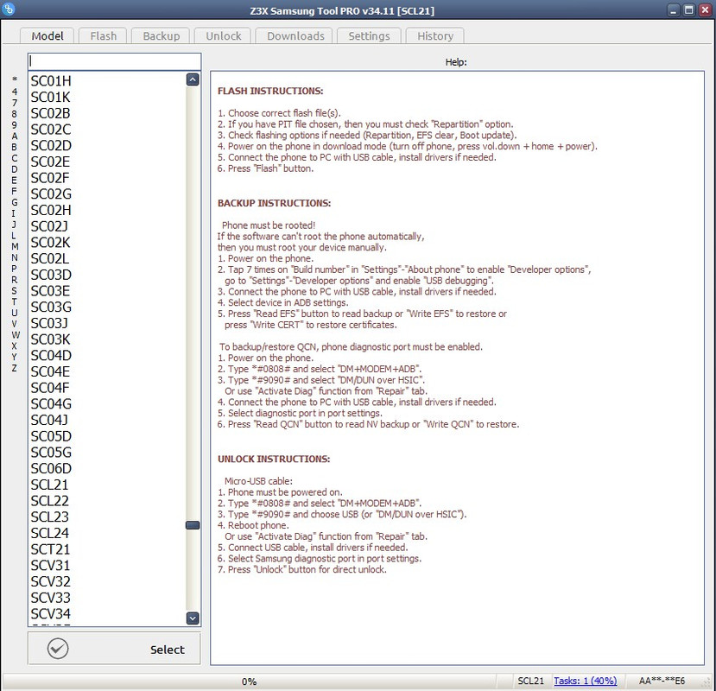
Task: Open the Settings tab
Action: pos(369,36)
